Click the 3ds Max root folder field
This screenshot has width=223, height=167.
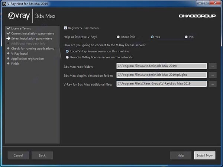[x=161, y=66]
